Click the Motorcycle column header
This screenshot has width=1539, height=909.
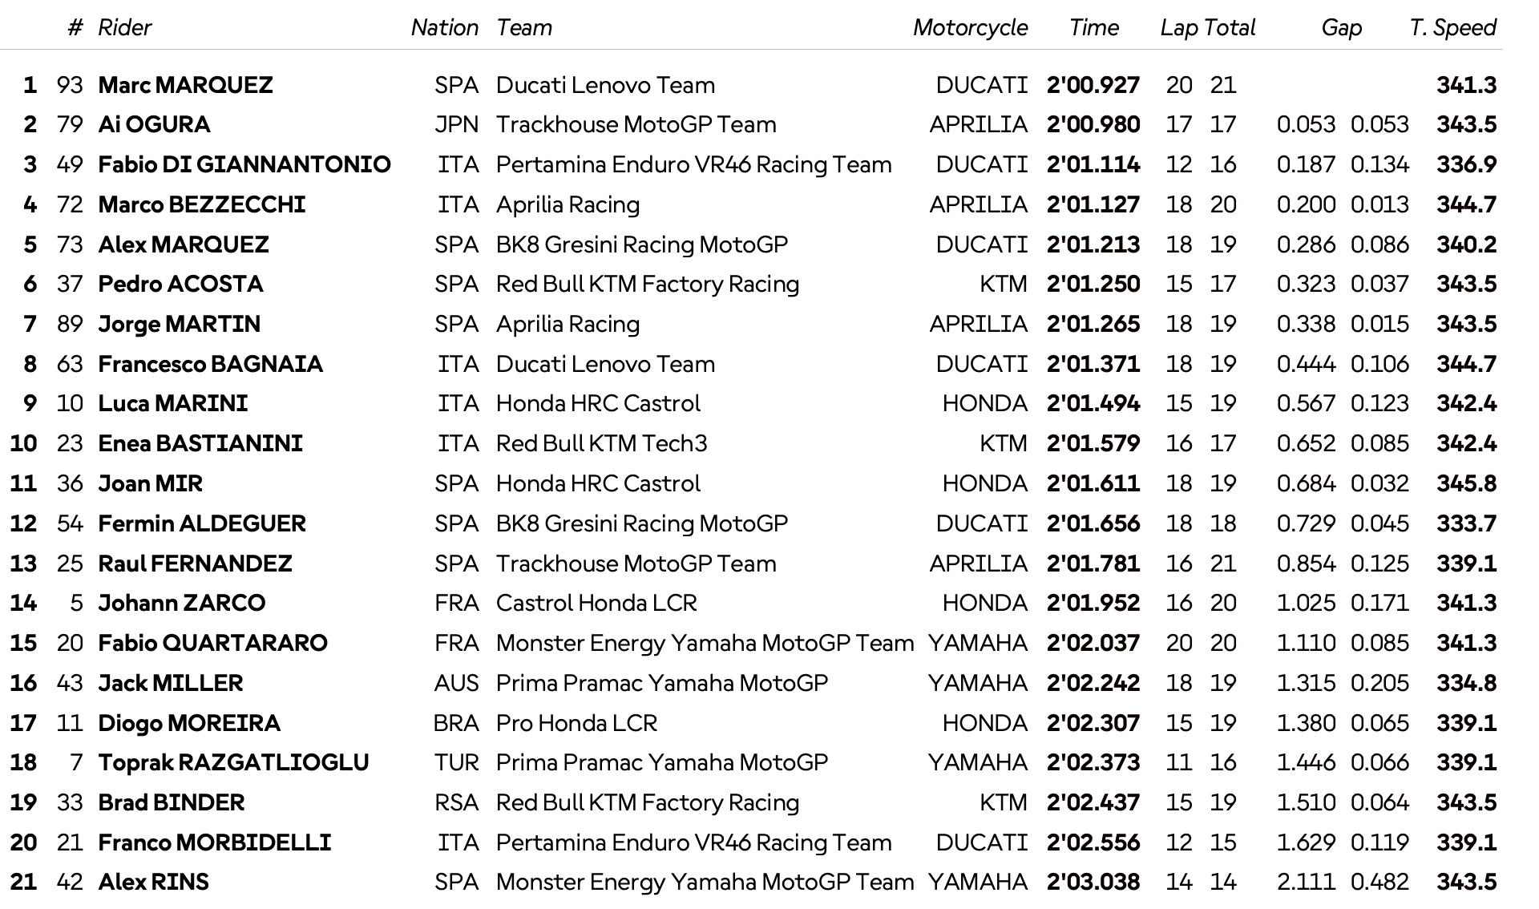[x=970, y=28]
